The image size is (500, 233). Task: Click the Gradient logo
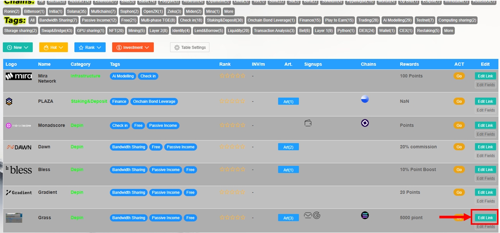19,192
